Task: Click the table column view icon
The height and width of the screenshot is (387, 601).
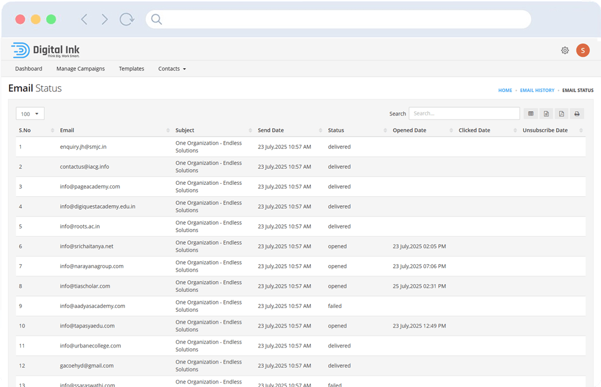Action: click(x=530, y=114)
